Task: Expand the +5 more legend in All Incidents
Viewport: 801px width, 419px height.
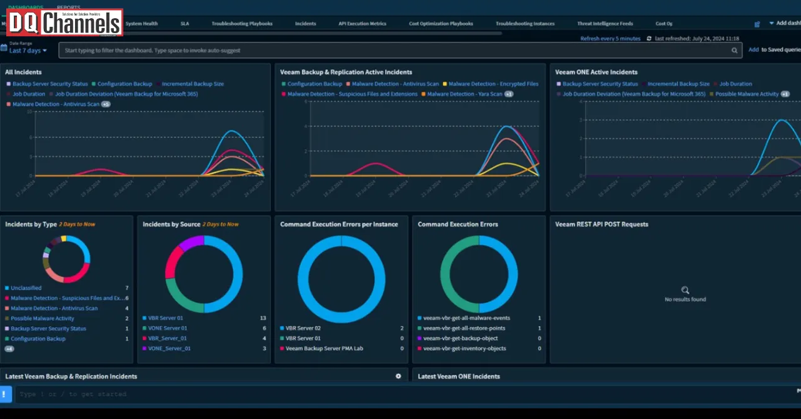Action: [106, 104]
